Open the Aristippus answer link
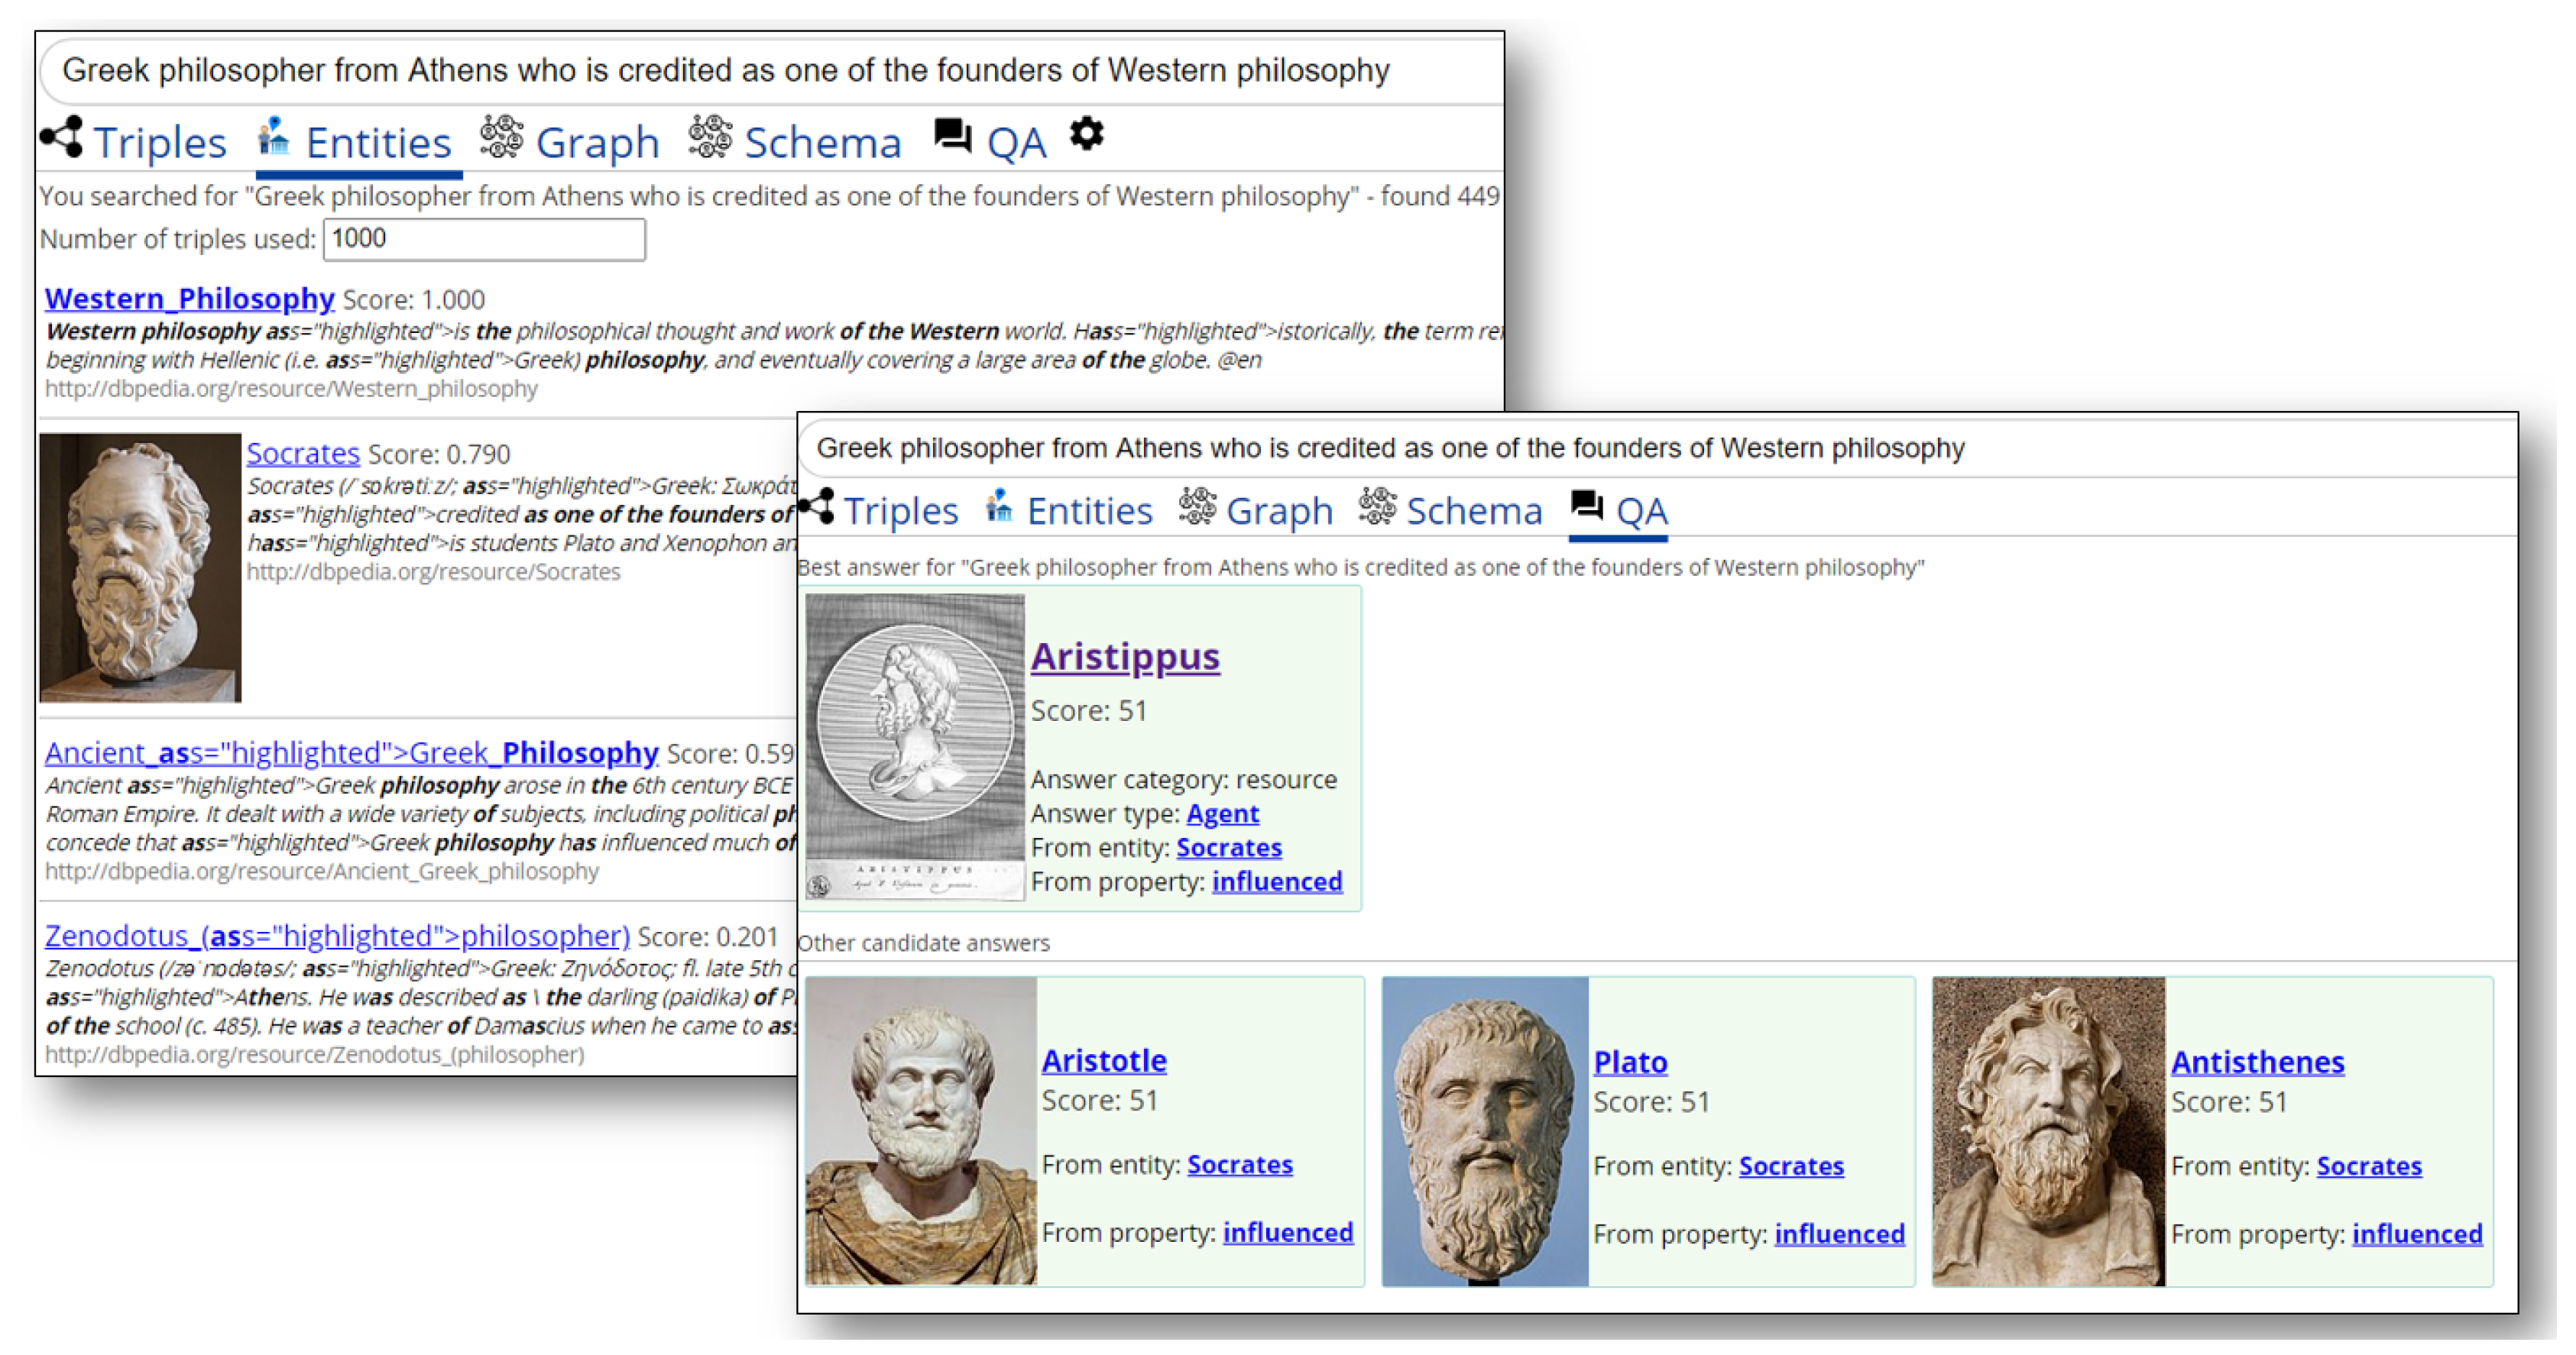This screenshot has height=1355, width=2576. pyautogui.click(x=1125, y=657)
